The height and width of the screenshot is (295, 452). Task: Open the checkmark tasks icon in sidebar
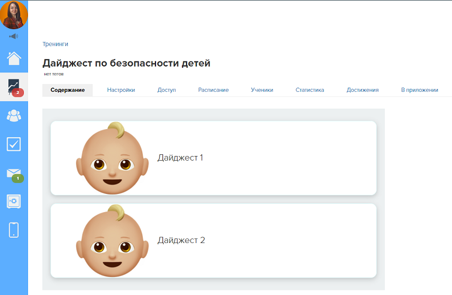(x=13, y=144)
